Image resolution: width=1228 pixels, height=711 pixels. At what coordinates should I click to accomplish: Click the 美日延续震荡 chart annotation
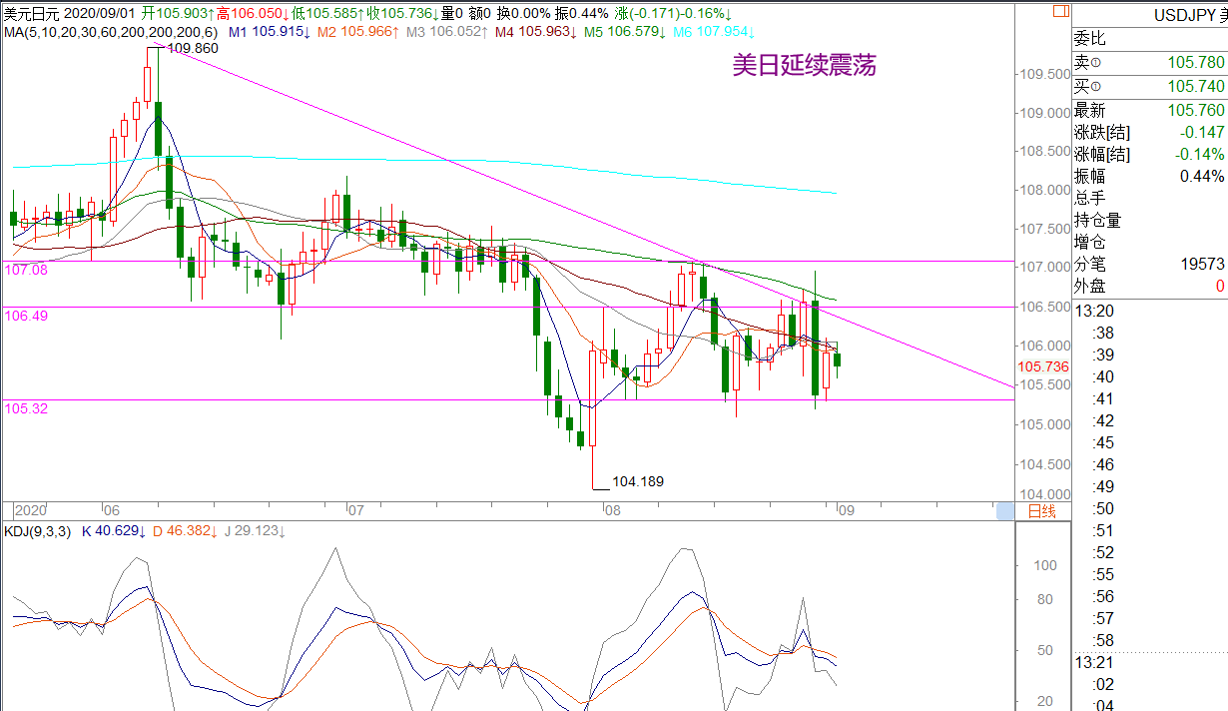tap(804, 66)
